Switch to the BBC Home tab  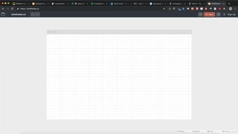coord(138,4)
